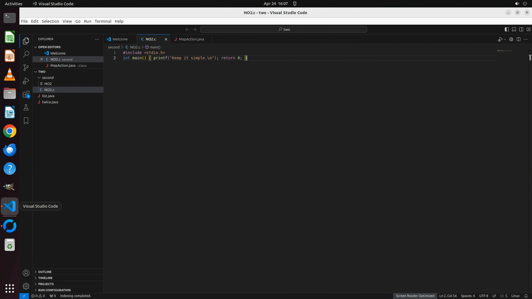
Task: Open the Bookmarks view icon
Action: coord(26,121)
